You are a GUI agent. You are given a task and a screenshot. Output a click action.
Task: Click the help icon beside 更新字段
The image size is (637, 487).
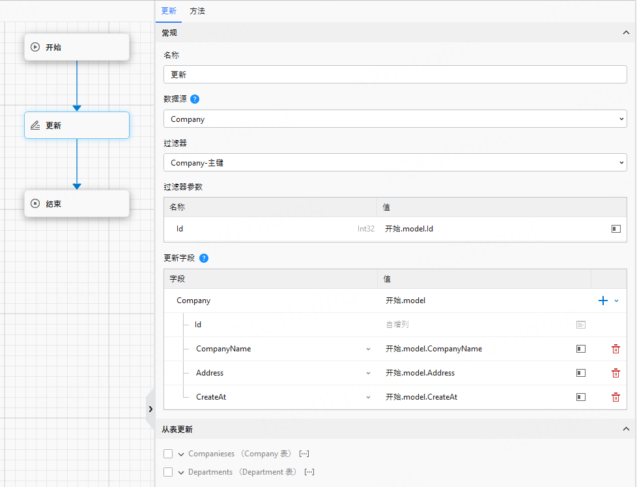[x=204, y=258]
